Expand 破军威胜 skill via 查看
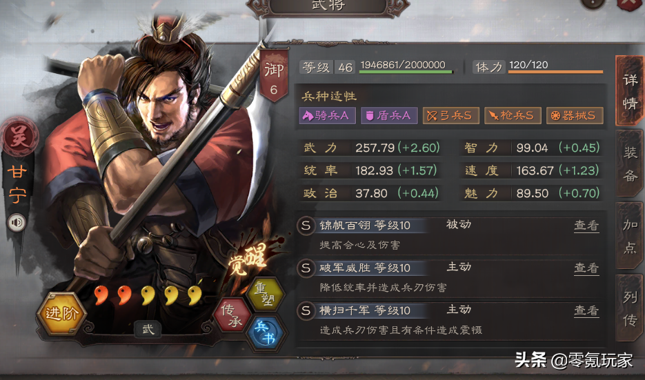Image resolution: width=645 pixels, height=380 pixels. (586, 268)
